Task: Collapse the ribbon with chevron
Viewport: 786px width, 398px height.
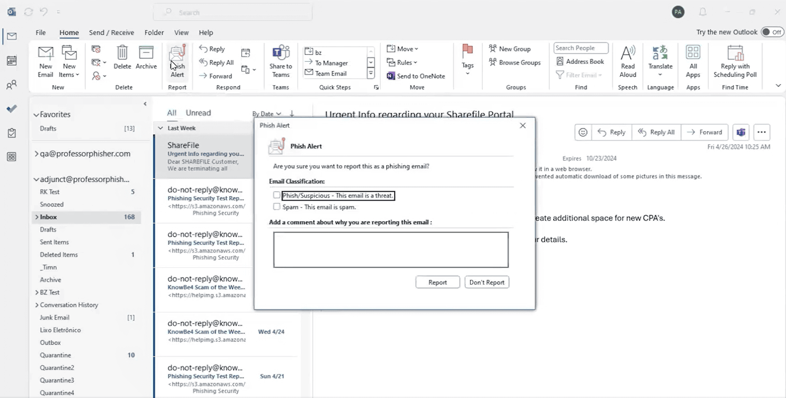Action: pos(778,85)
